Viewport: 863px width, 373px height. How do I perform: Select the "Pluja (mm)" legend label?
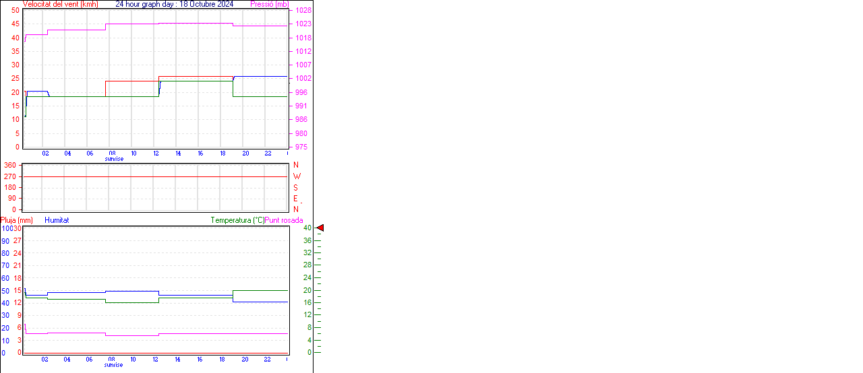(16, 220)
